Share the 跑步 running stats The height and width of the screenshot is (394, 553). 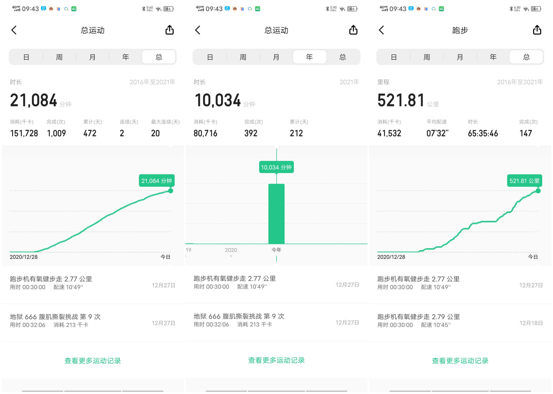pyautogui.click(x=537, y=30)
